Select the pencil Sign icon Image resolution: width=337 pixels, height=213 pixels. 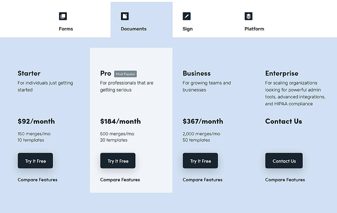186,16
